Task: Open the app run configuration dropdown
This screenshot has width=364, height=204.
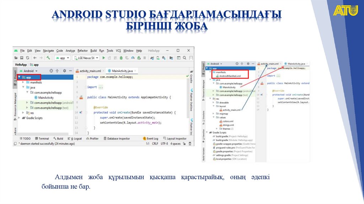Action: pyautogui.click(x=62, y=58)
